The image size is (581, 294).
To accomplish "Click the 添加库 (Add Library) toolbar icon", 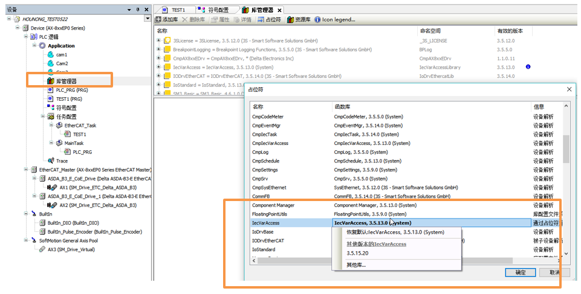I will pyautogui.click(x=158, y=20).
